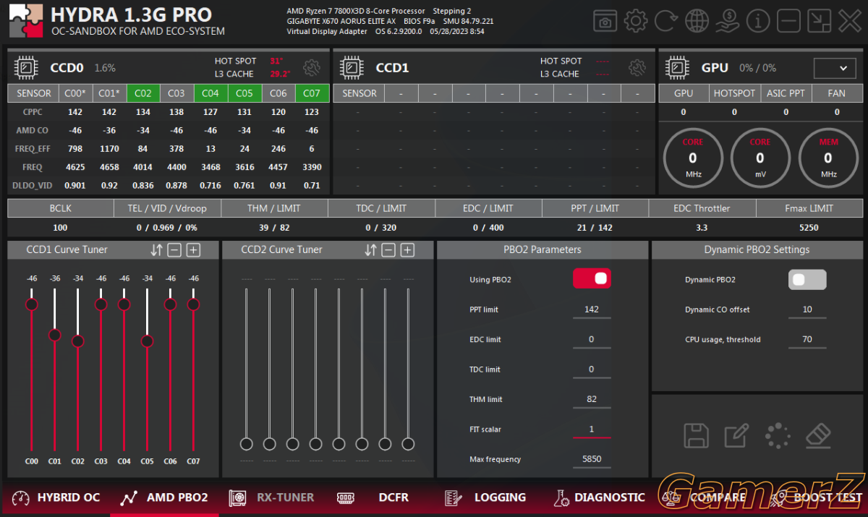
Task: Click the ASIC PPT header in GPU panel
Action: coord(786,93)
